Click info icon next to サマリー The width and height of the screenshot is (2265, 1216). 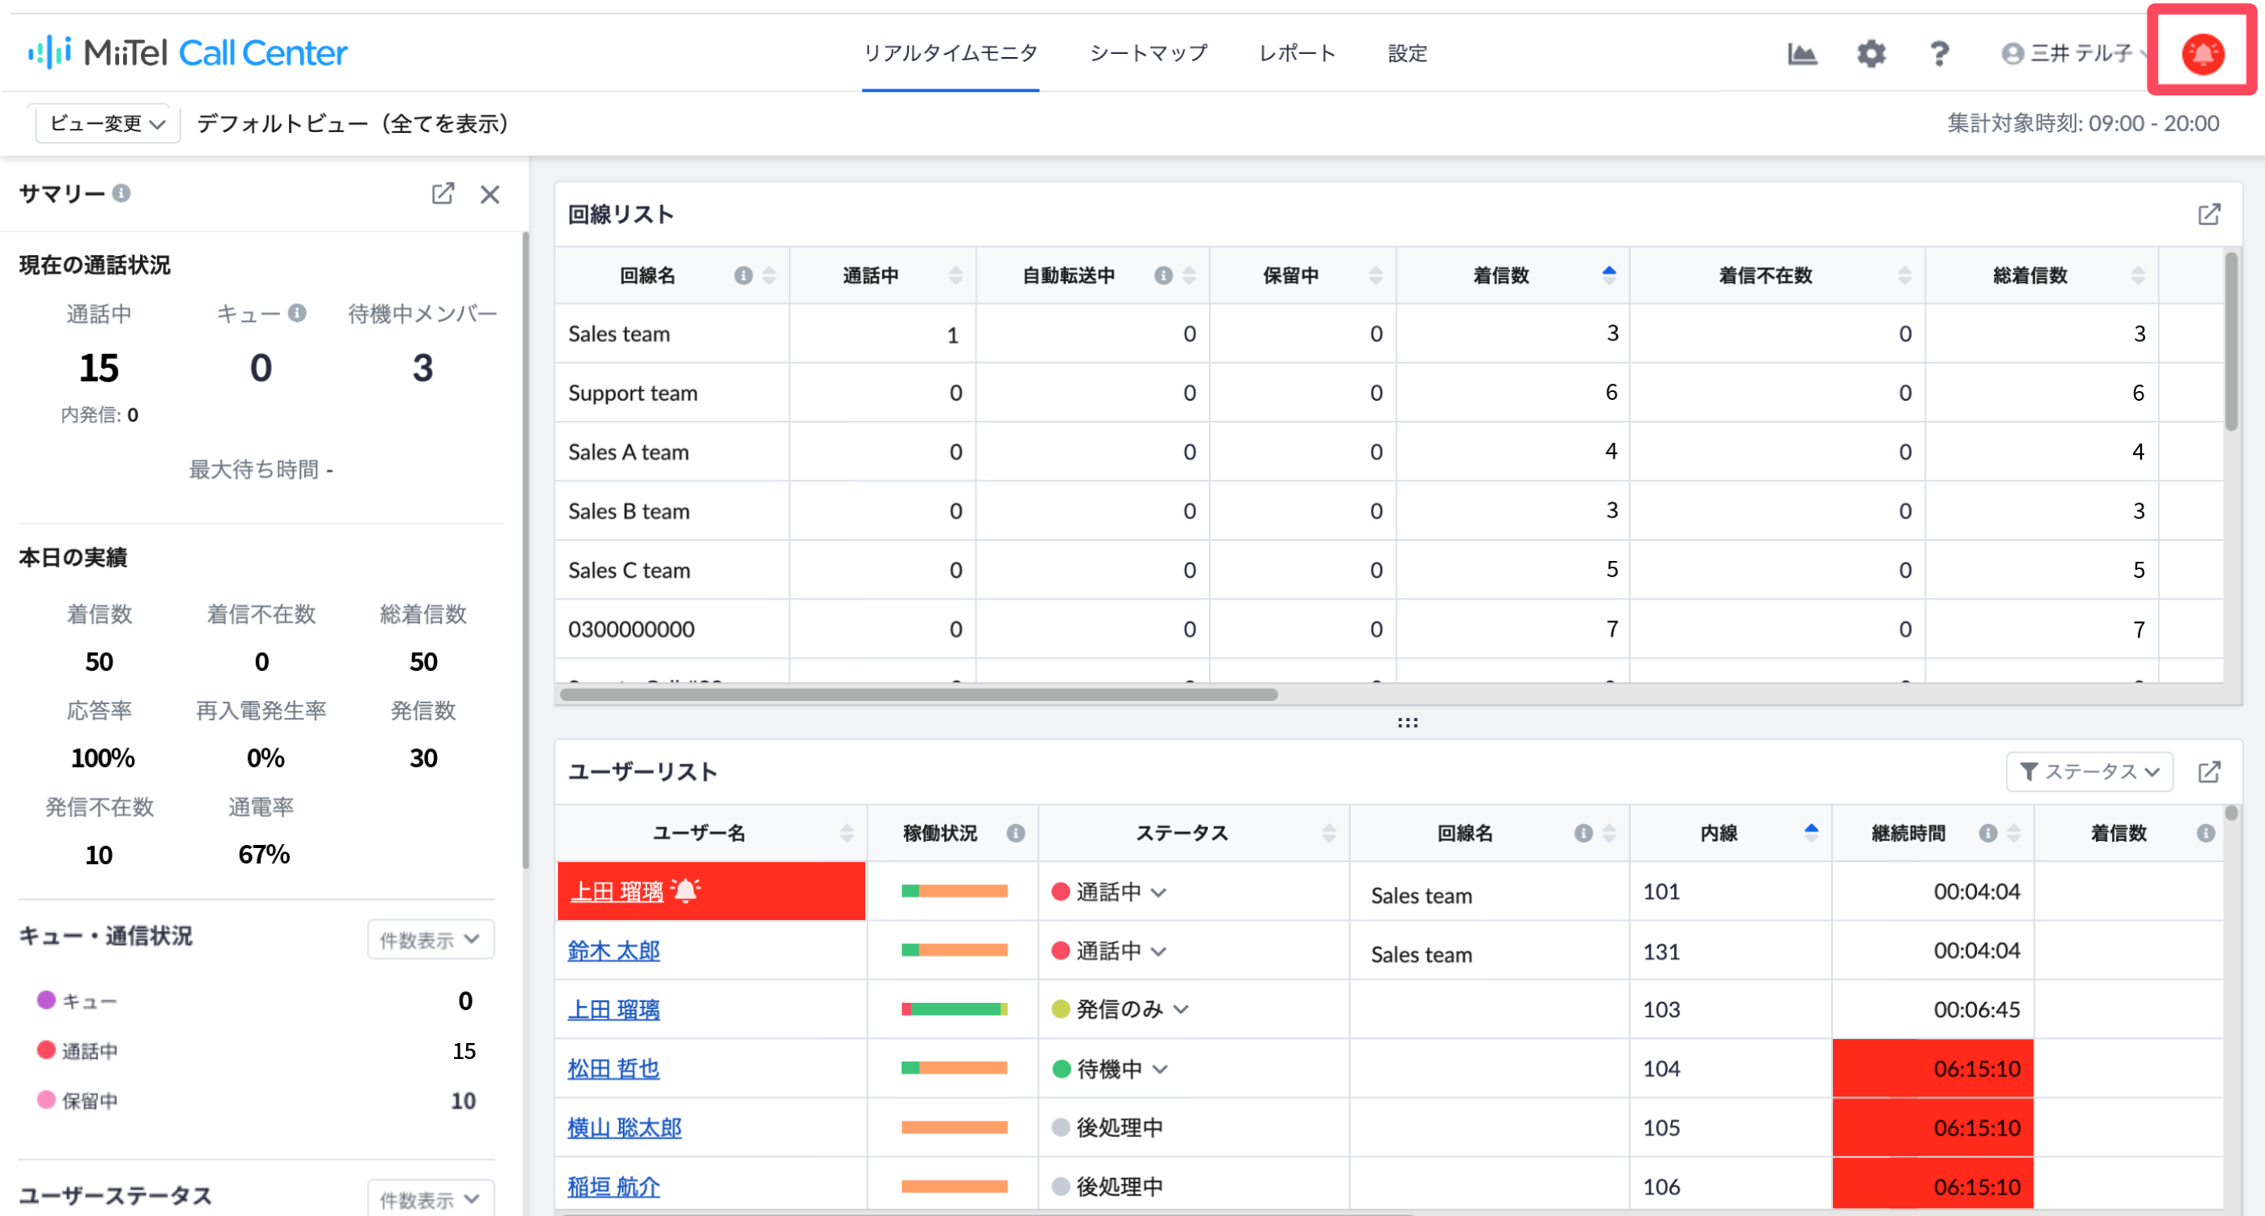tap(122, 192)
